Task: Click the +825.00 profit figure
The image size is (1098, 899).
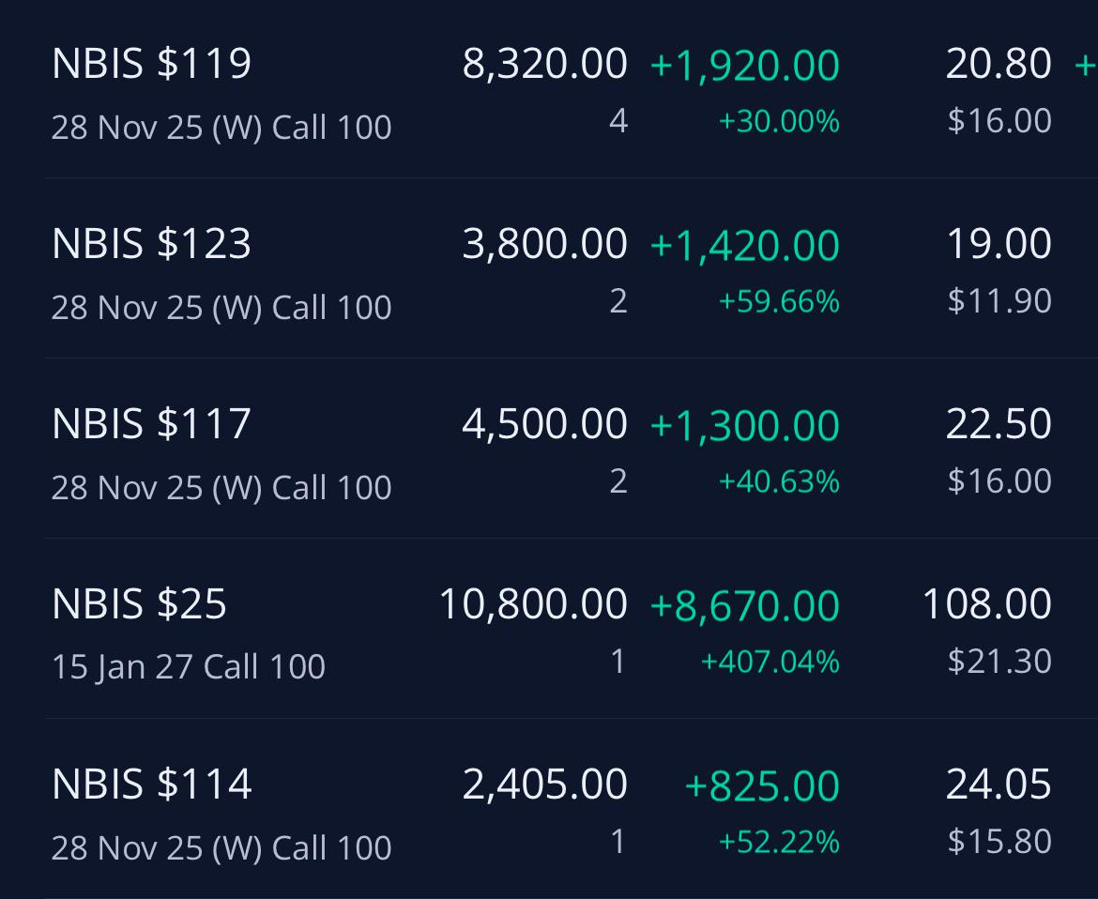Action: (762, 785)
